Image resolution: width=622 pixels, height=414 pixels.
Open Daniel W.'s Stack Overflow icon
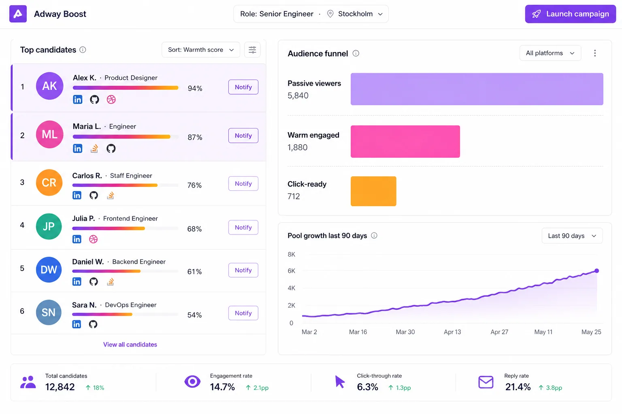111,281
